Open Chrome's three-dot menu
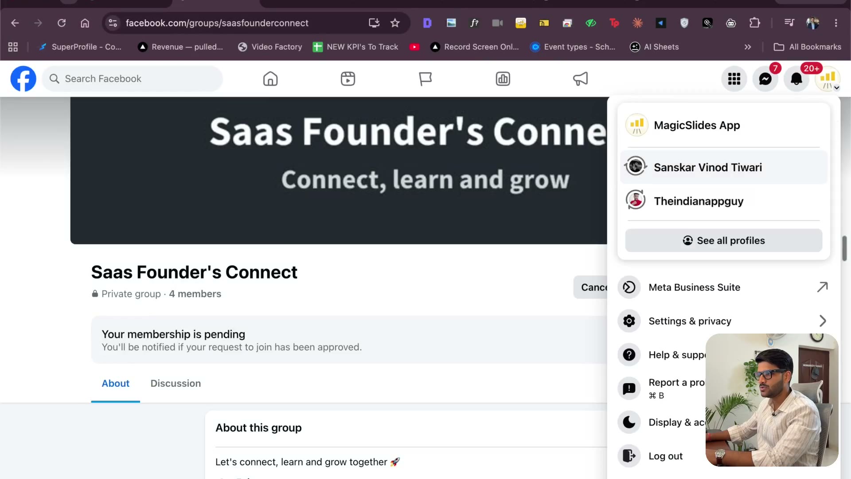 (836, 23)
